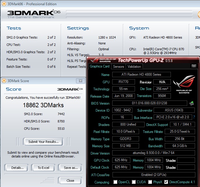Viewport: 200px width, 187px height.
Task: Click the Close button in Score dialog
Action: point(70,181)
